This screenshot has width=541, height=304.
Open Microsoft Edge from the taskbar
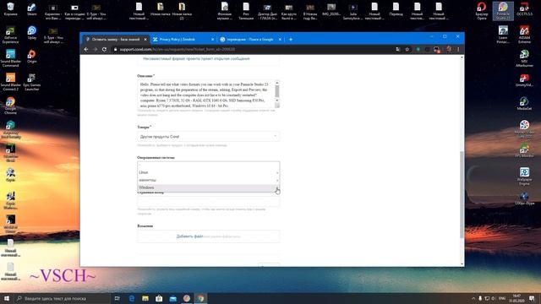coord(132,298)
